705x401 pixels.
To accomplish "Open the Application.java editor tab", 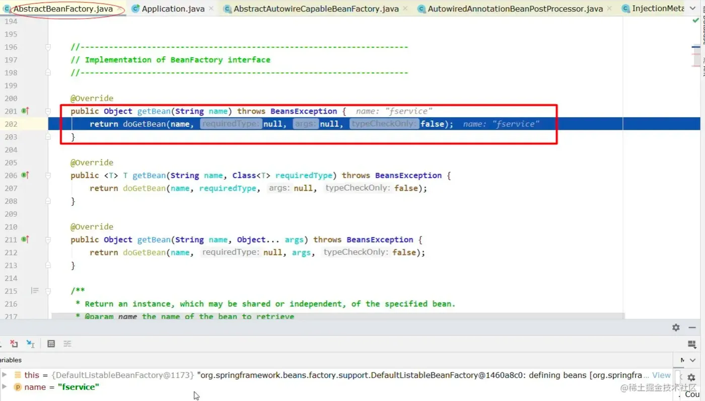I will coord(173,9).
